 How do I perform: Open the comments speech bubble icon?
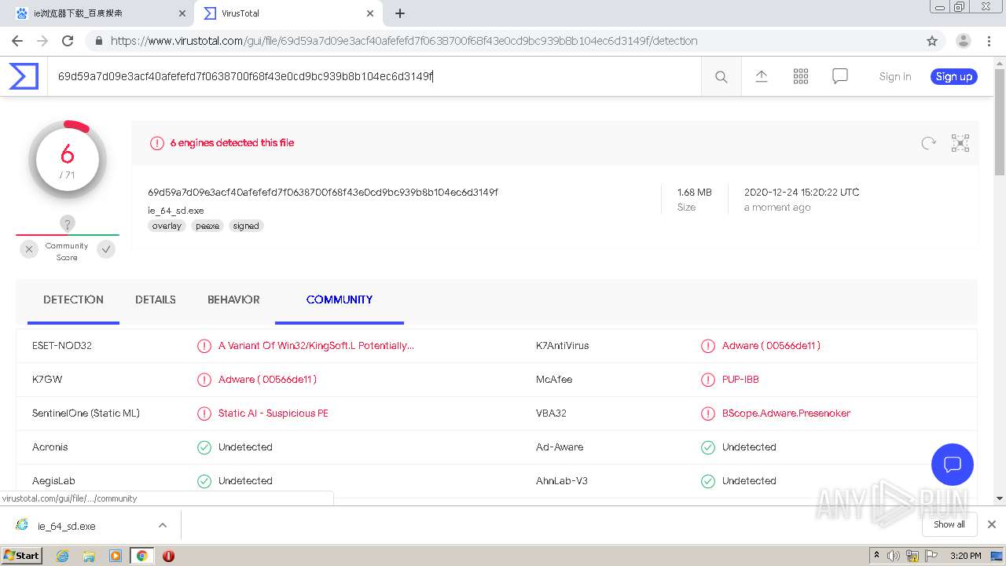click(x=840, y=76)
